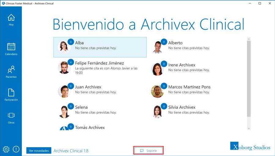Image resolution: width=275 pixels, height=156 pixels.
Task: Click Irene Archivex's appointment count badge
Action: tap(164, 64)
